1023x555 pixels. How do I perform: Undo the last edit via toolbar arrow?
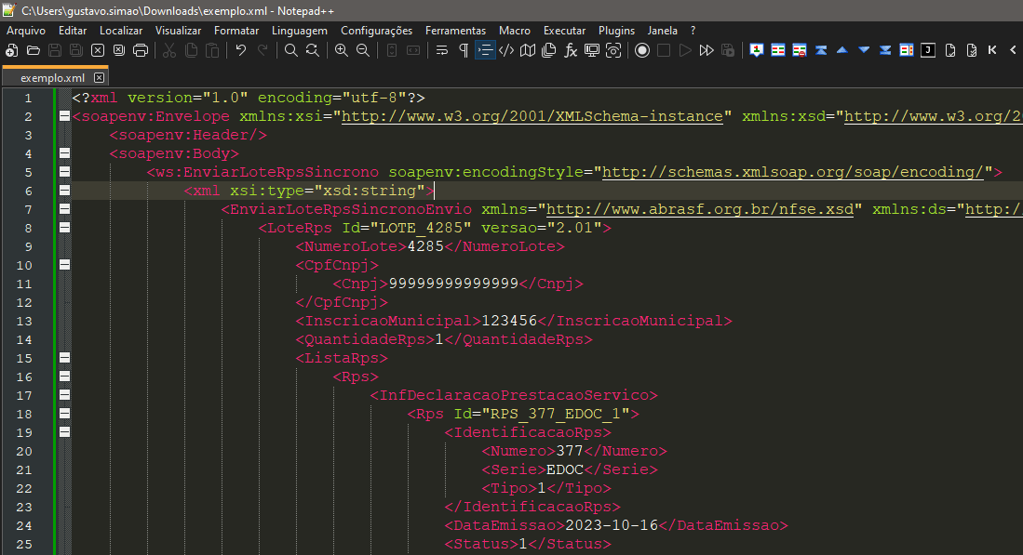click(240, 51)
